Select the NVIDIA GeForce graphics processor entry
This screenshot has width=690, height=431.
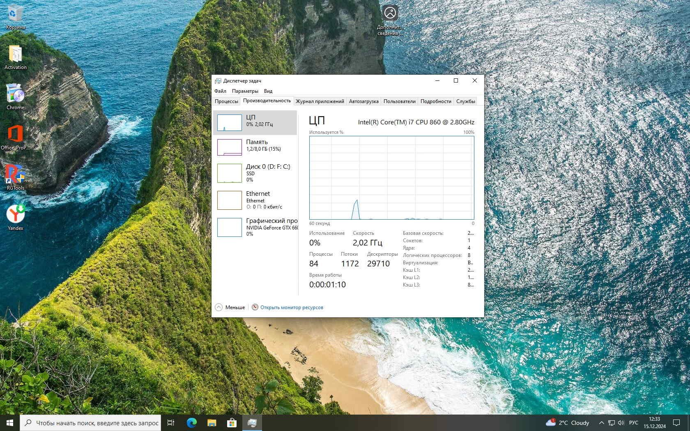tap(255, 227)
